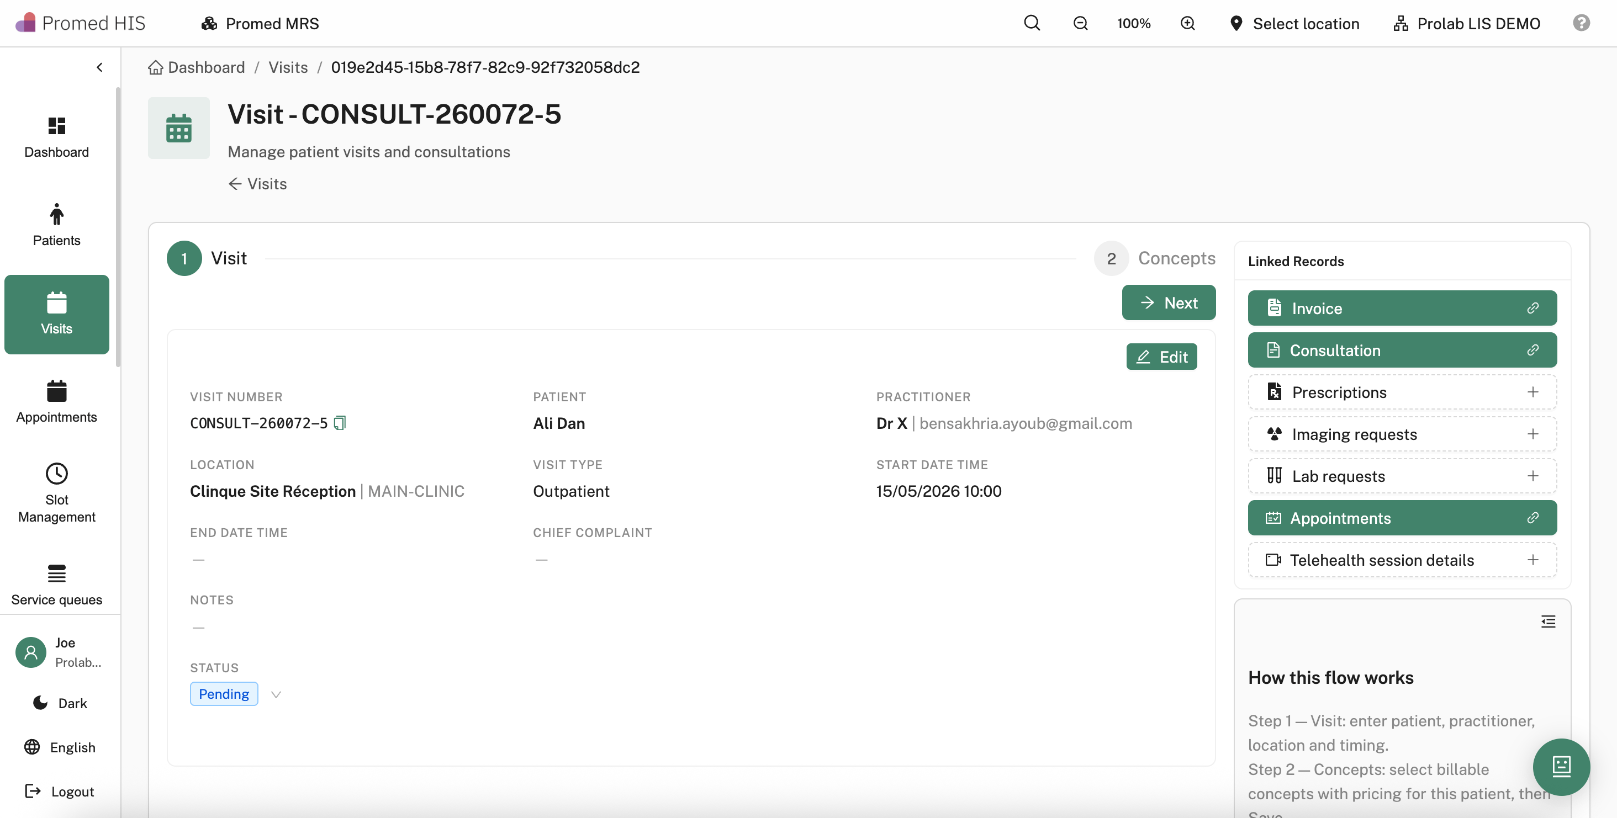Click the 100% zoom level indicator
Viewport: 1617px width, 818px height.
pos(1134,23)
